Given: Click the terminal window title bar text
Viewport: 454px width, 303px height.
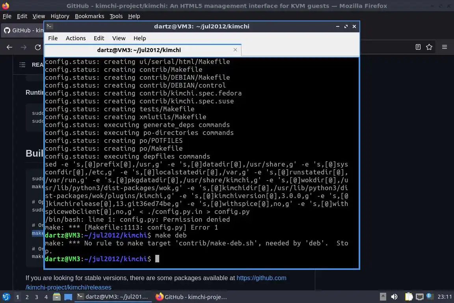Looking at the screenshot, I should [x=201, y=26].
